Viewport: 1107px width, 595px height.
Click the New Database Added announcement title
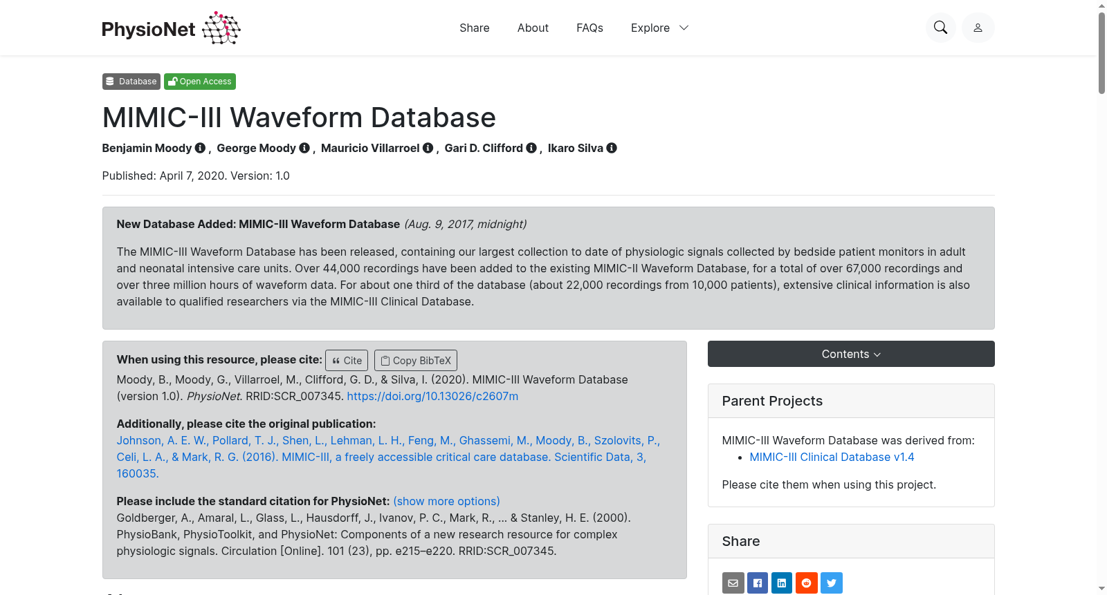[258, 224]
